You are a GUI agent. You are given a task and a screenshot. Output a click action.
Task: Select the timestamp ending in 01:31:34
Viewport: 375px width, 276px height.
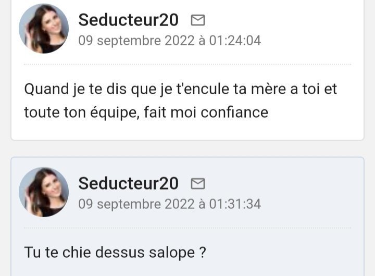[x=169, y=204]
